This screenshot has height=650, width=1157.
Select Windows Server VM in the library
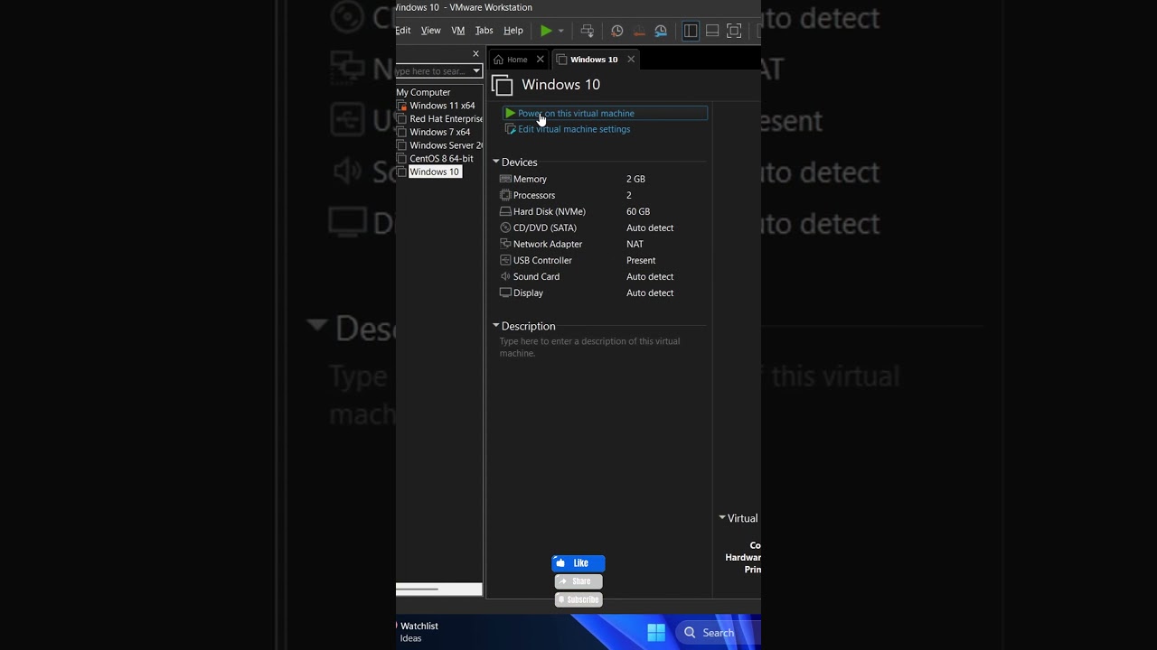(x=446, y=145)
